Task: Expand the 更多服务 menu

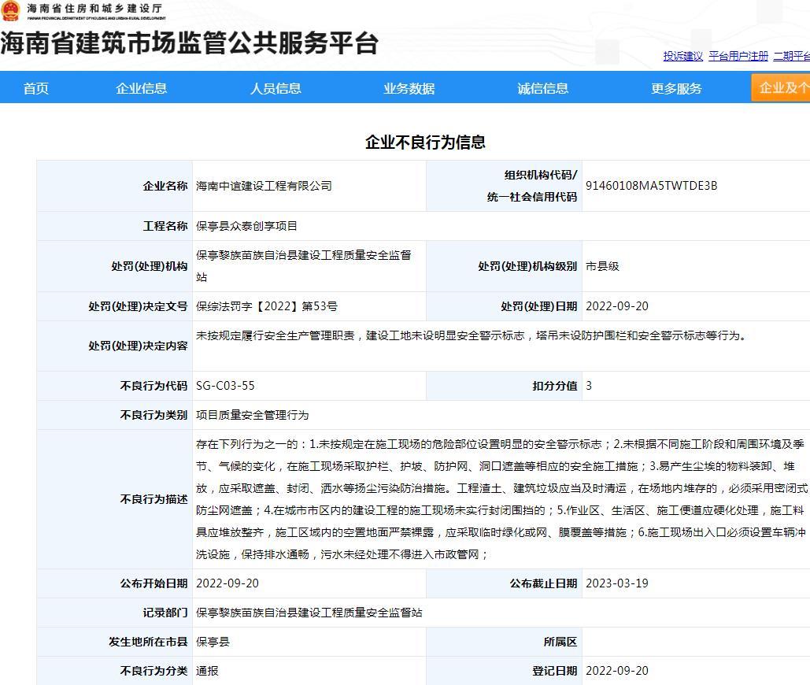Action: click(x=676, y=88)
